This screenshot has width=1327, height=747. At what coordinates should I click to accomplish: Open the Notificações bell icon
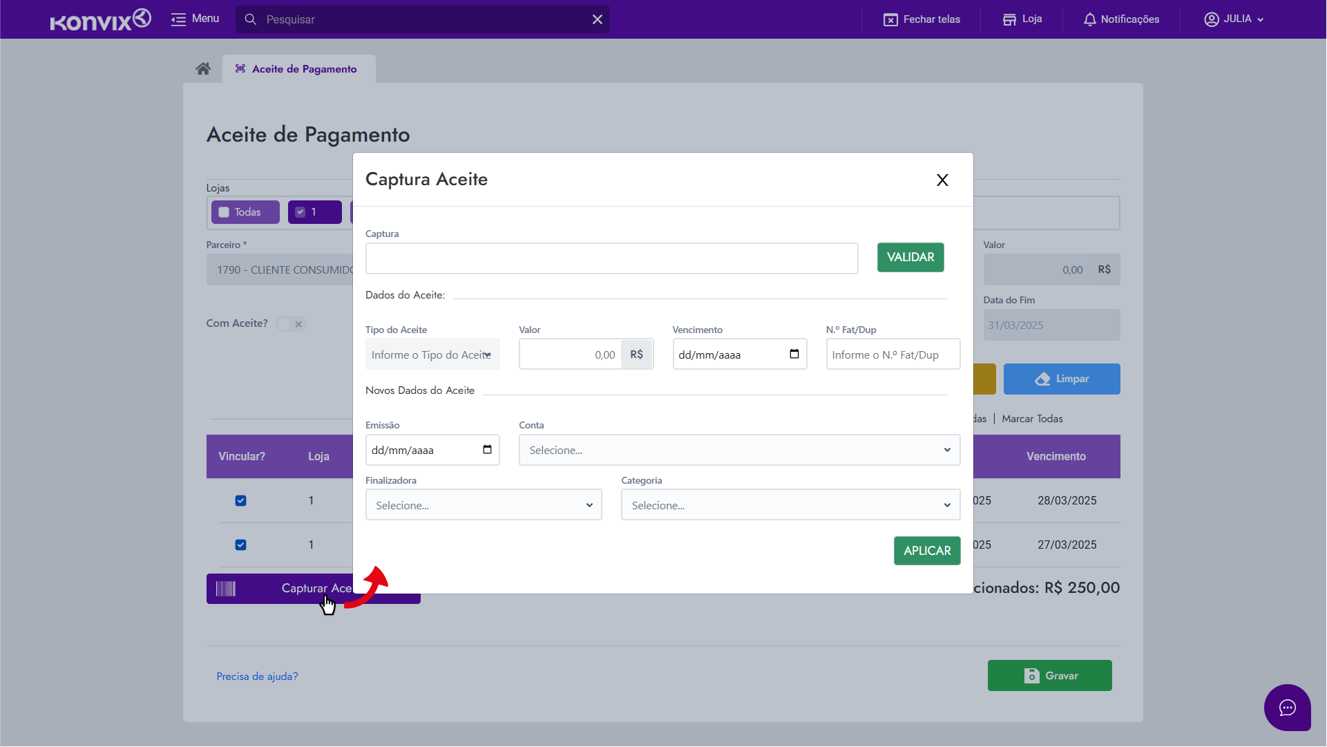click(1089, 19)
